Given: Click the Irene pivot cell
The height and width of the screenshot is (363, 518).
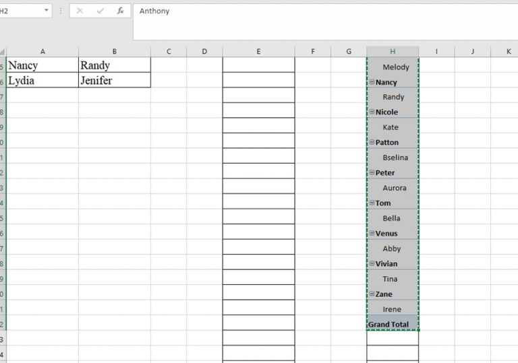Looking at the screenshot, I should 393,308.
